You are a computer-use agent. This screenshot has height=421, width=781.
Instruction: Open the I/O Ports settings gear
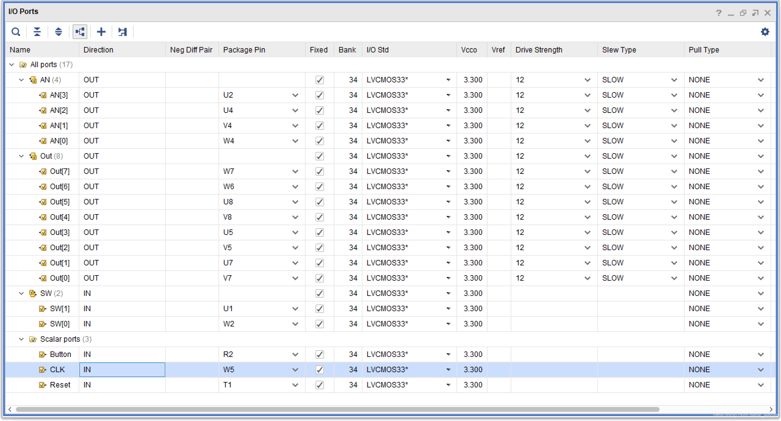pos(765,32)
